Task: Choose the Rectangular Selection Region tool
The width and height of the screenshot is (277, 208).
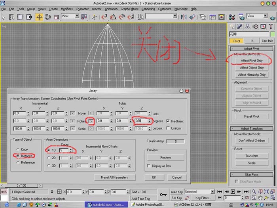Action: pyautogui.click(x=20, y=17)
